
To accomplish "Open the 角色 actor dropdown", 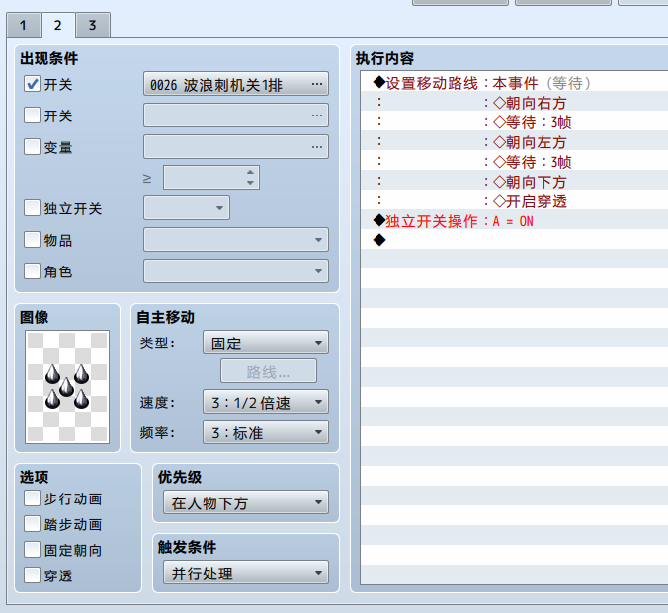I will 236,271.
